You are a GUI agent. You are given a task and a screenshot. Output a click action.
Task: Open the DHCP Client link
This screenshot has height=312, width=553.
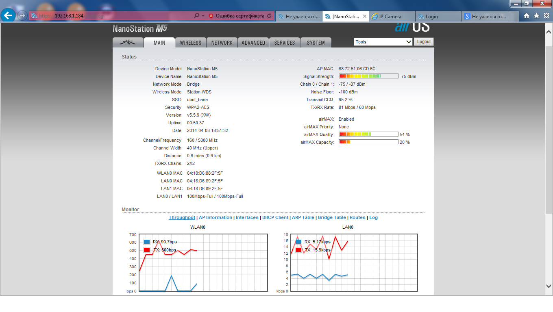pos(275,217)
